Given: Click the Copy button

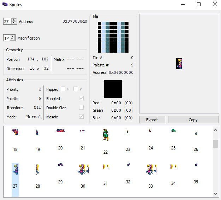Looking at the screenshot, I should pyautogui.click(x=193, y=120).
